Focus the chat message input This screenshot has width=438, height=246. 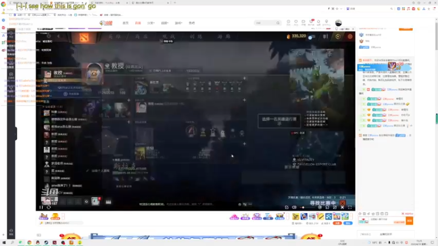point(388,221)
